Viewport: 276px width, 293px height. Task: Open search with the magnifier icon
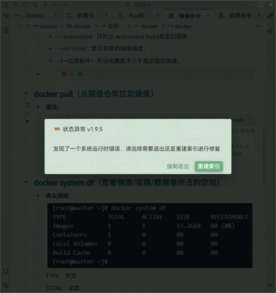click(x=15, y=5)
